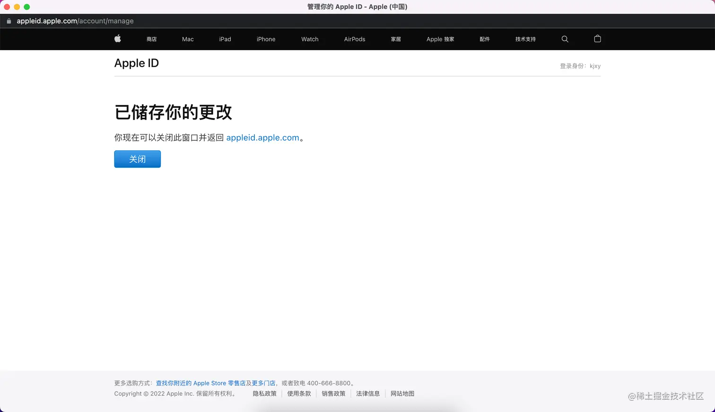Click the Apple ID page heading
715x412 pixels.
tap(136, 63)
